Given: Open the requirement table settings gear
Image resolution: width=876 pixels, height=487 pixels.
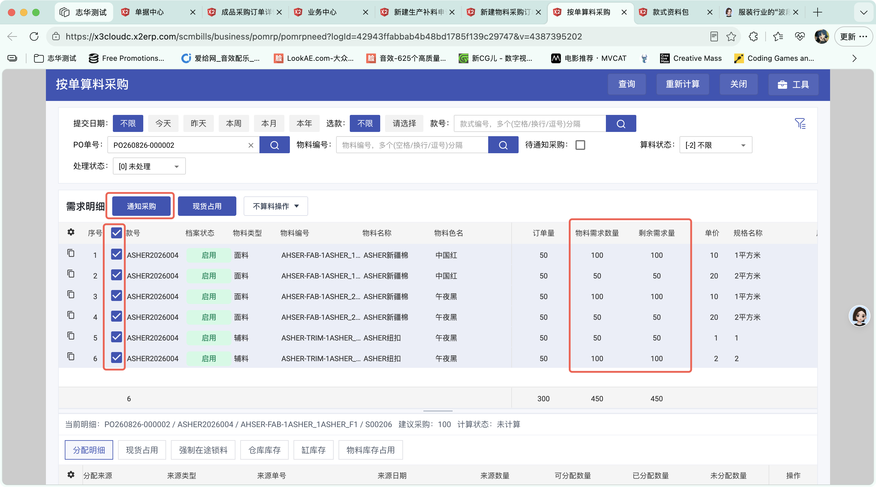Looking at the screenshot, I should (x=71, y=232).
